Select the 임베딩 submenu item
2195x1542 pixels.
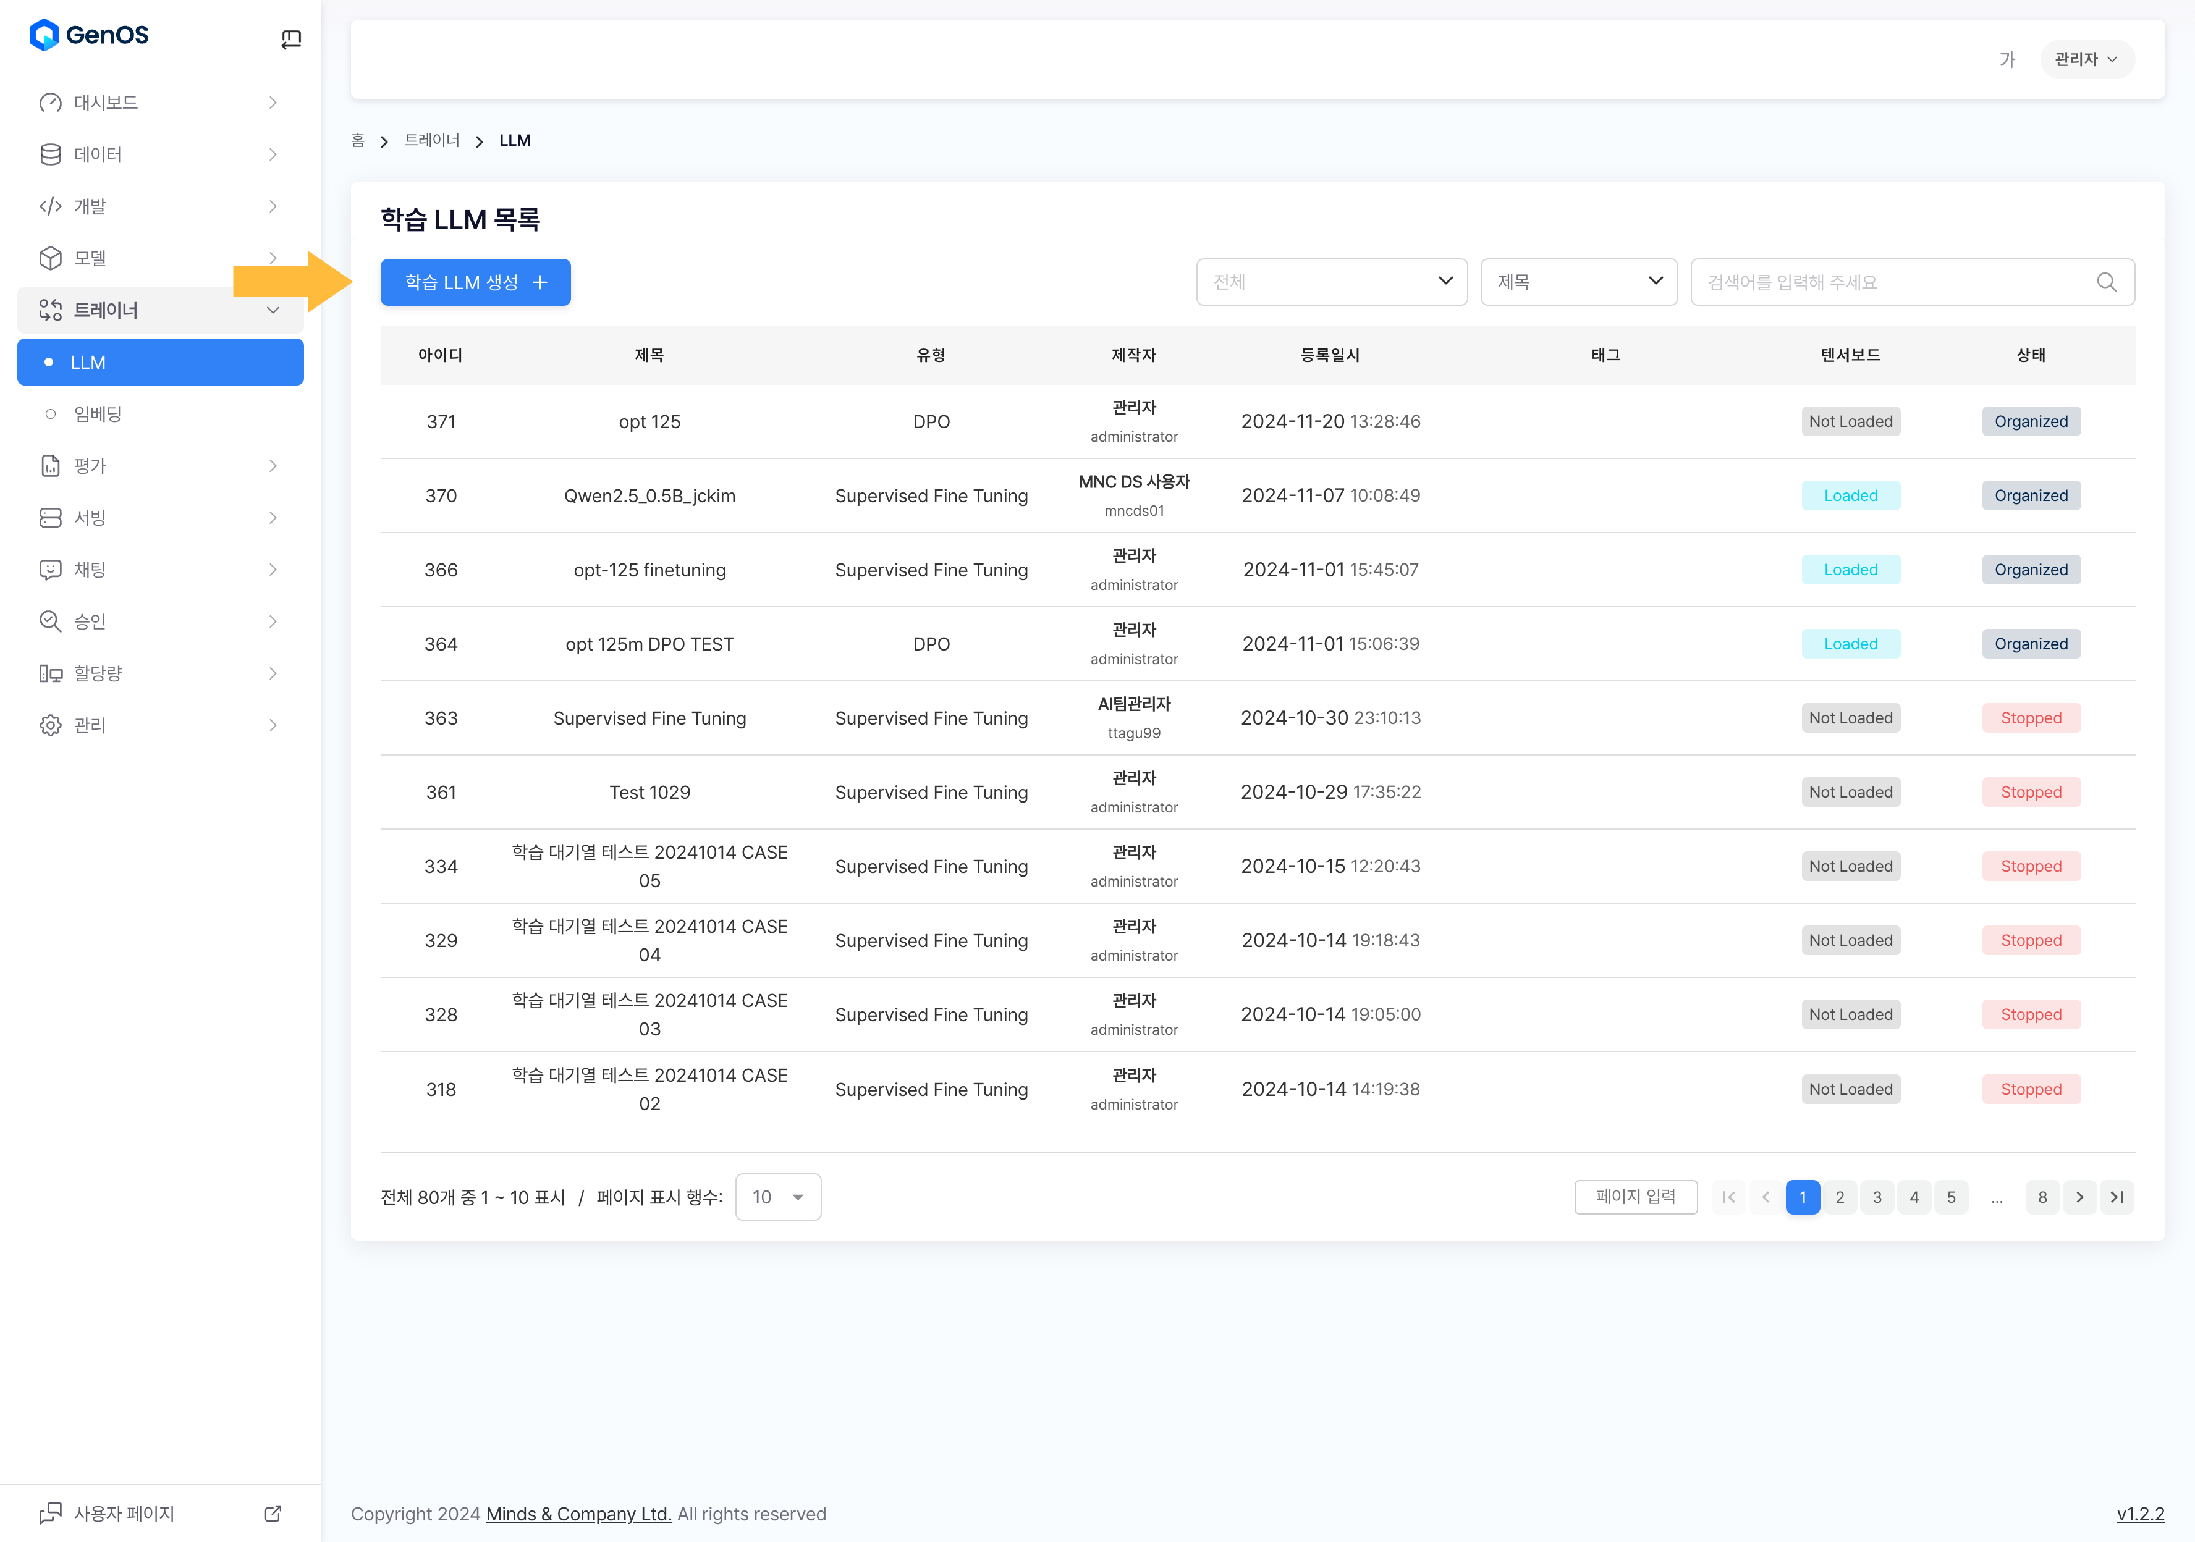click(98, 414)
